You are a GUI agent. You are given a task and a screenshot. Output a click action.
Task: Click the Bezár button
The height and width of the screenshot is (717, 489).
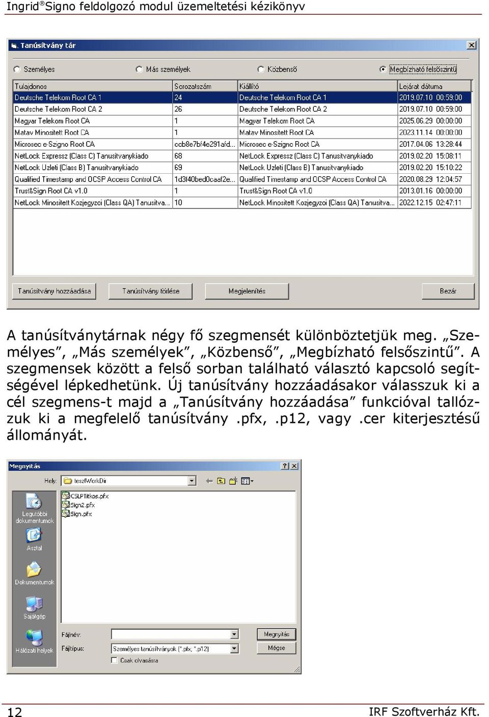pos(448,291)
